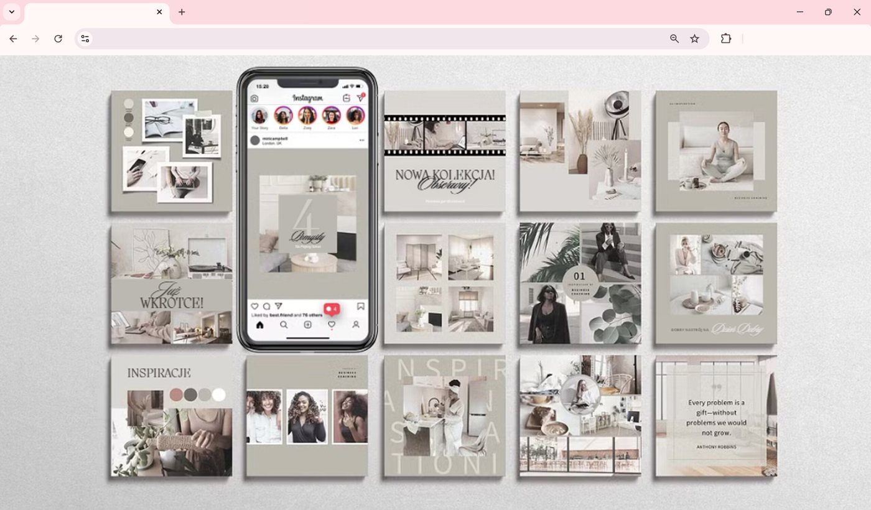The image size is (871, 510).
Task: Tap the comment bubble under post
Action: (x=266, y=307)
